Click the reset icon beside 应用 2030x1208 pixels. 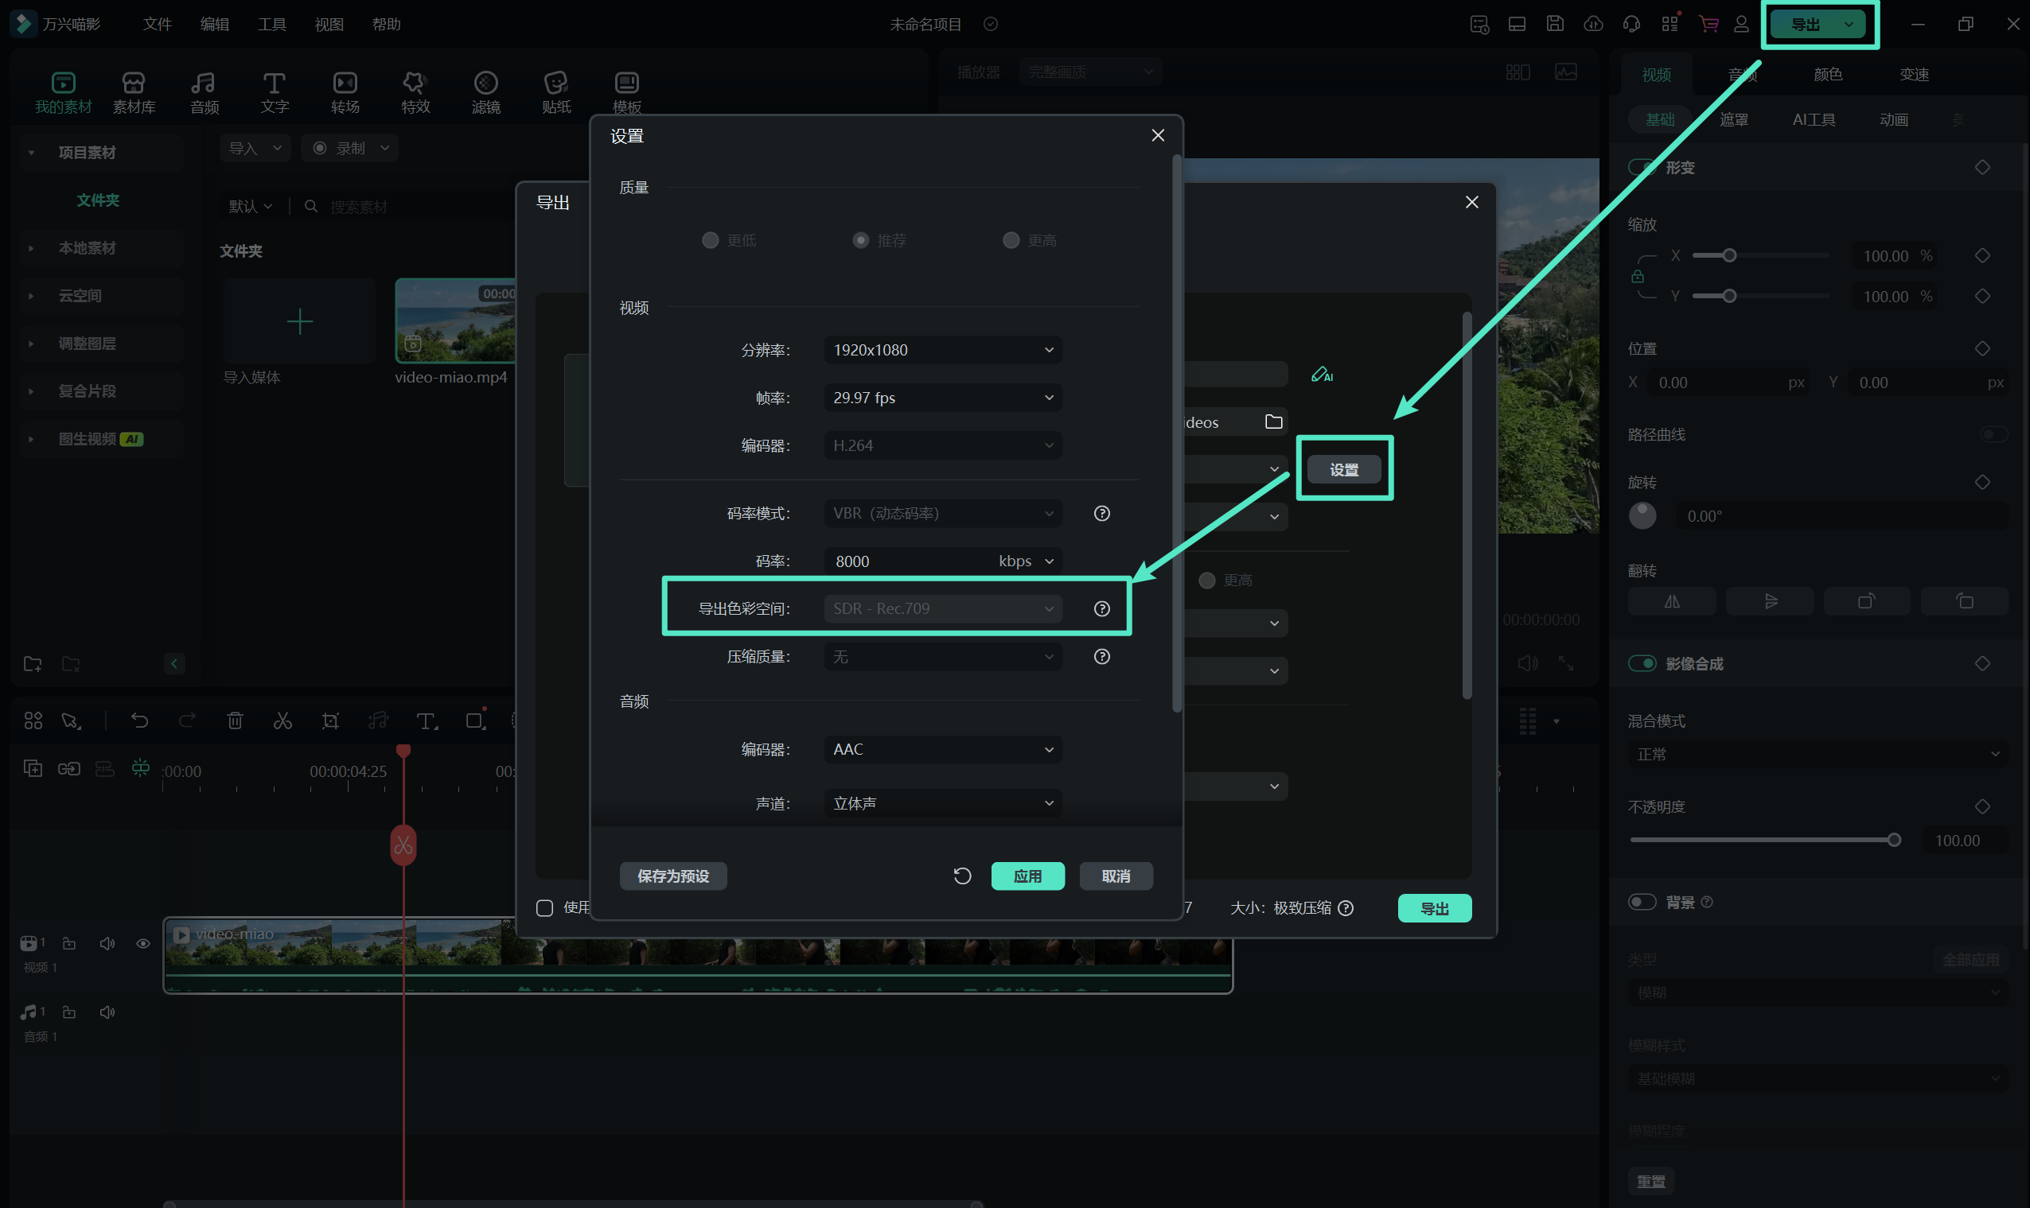tap(961, 876)
